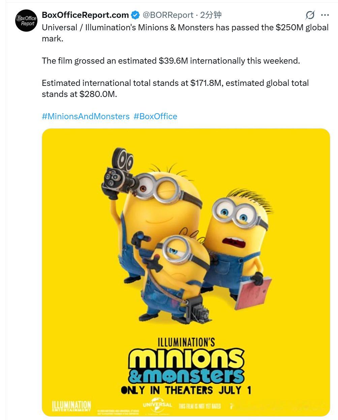Click the ONLY IN THEATERS JULY 1 text

point(186,390)
